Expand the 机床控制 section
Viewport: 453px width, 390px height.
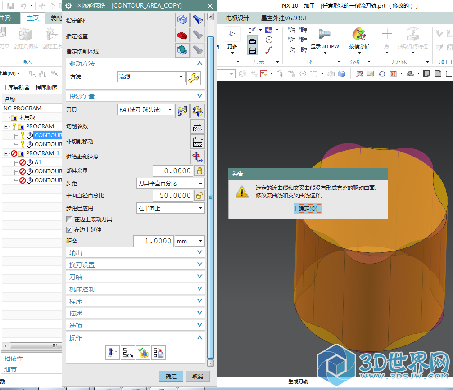pos(135,289)
